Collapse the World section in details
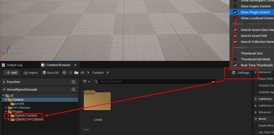The height and width of the screenshot is (135, 274). click(x=256, y=119)
